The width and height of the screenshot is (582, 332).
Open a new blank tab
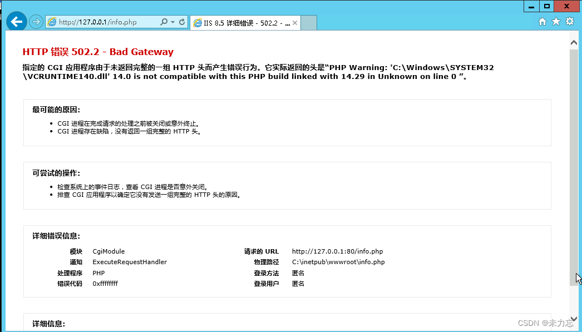[309, 23]
